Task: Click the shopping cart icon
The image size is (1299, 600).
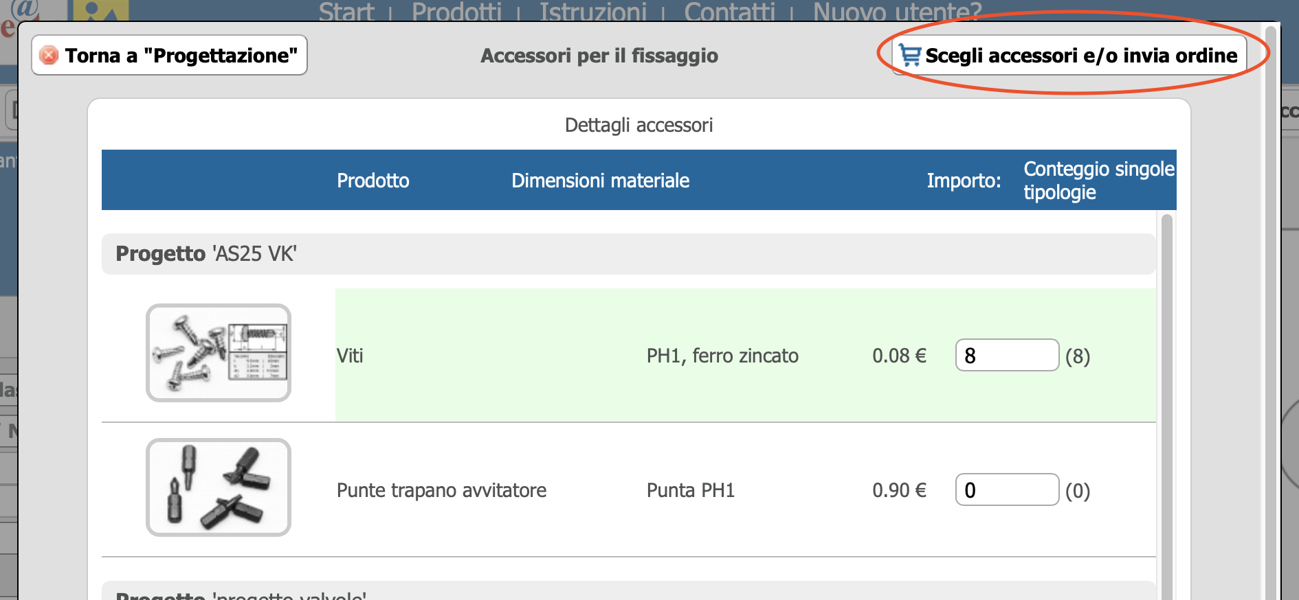Action: click(x=910, y=55)
